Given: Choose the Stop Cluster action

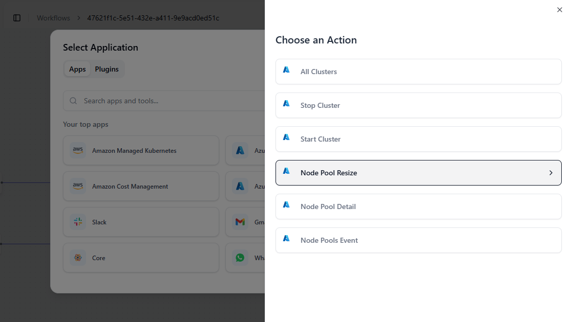Looking at the screenshot, I should click(x=418, y=105).
